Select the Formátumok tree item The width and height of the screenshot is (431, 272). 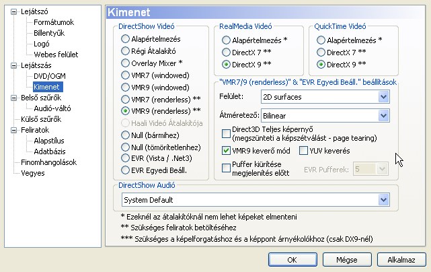click(x=53, y=22)
